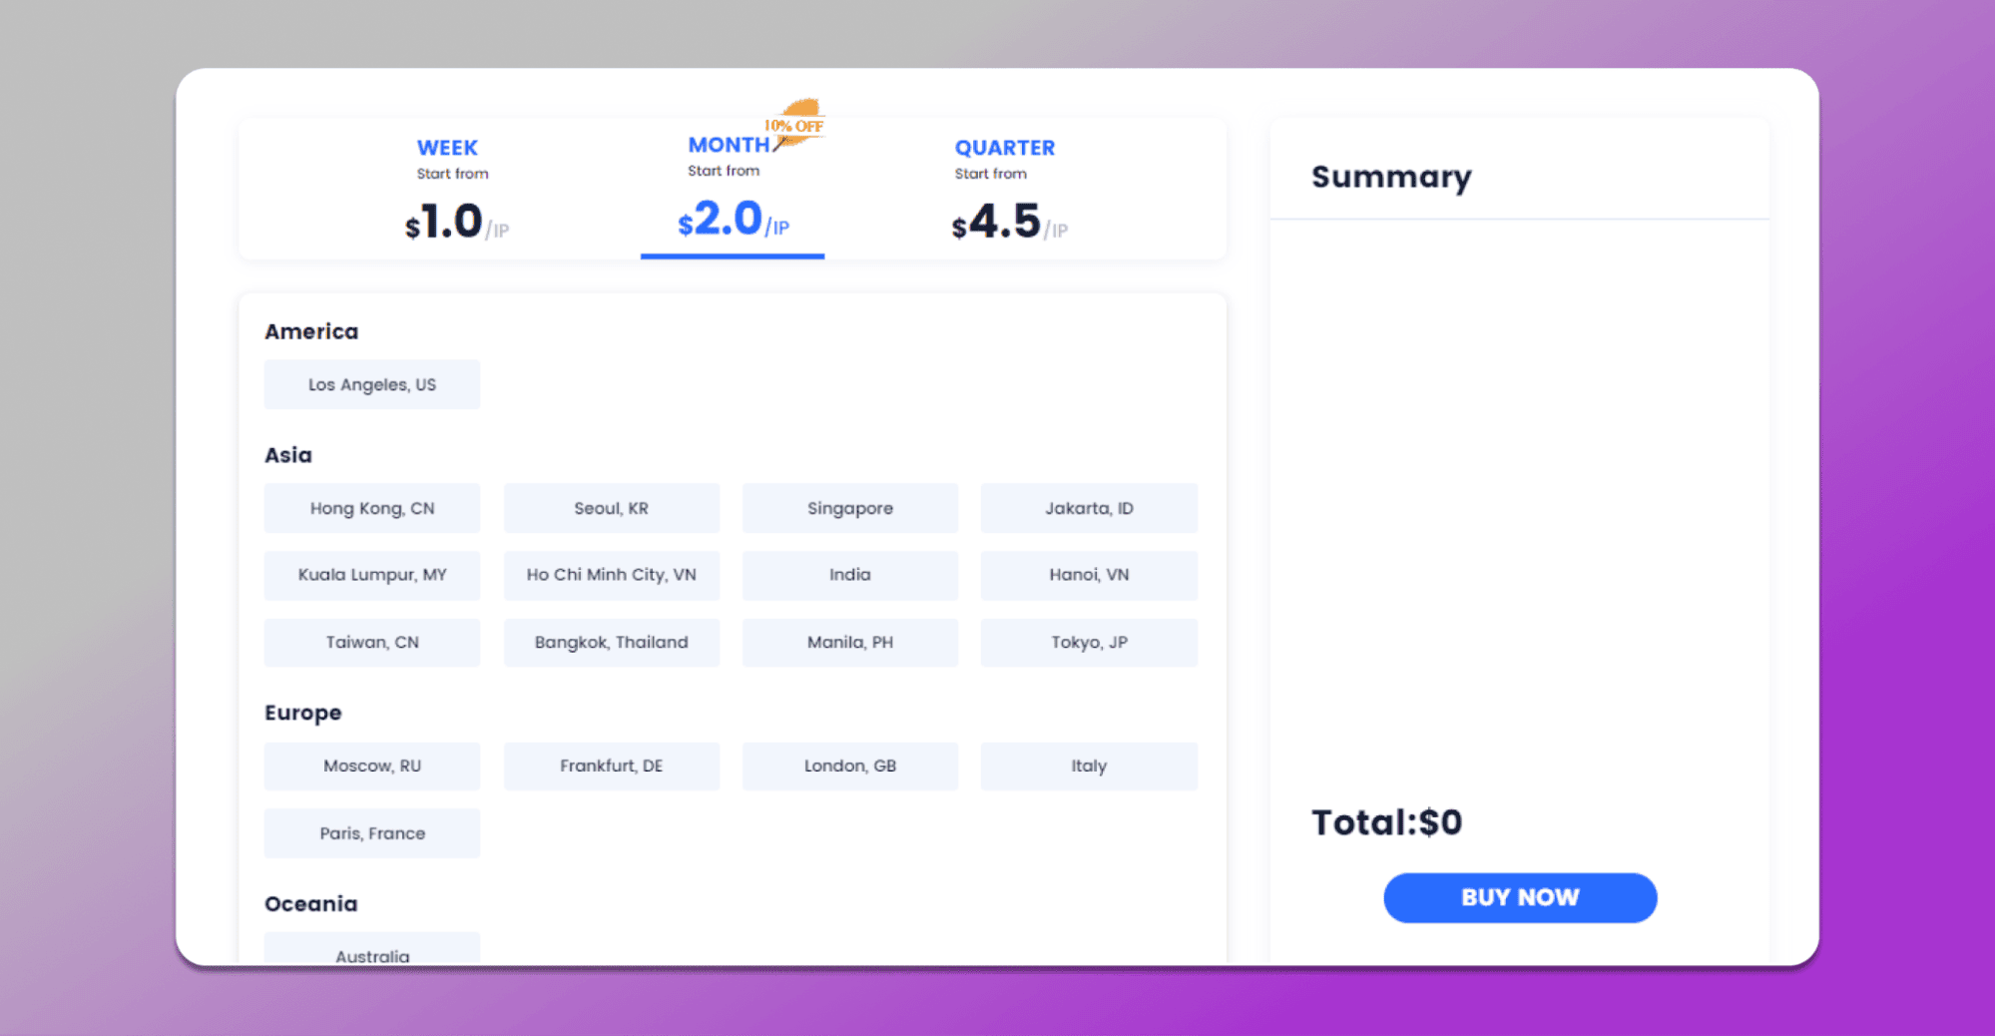Select Bangkok, Thailand location
This screenshot has height=1036, width=1995.
[x=611, y=642]
